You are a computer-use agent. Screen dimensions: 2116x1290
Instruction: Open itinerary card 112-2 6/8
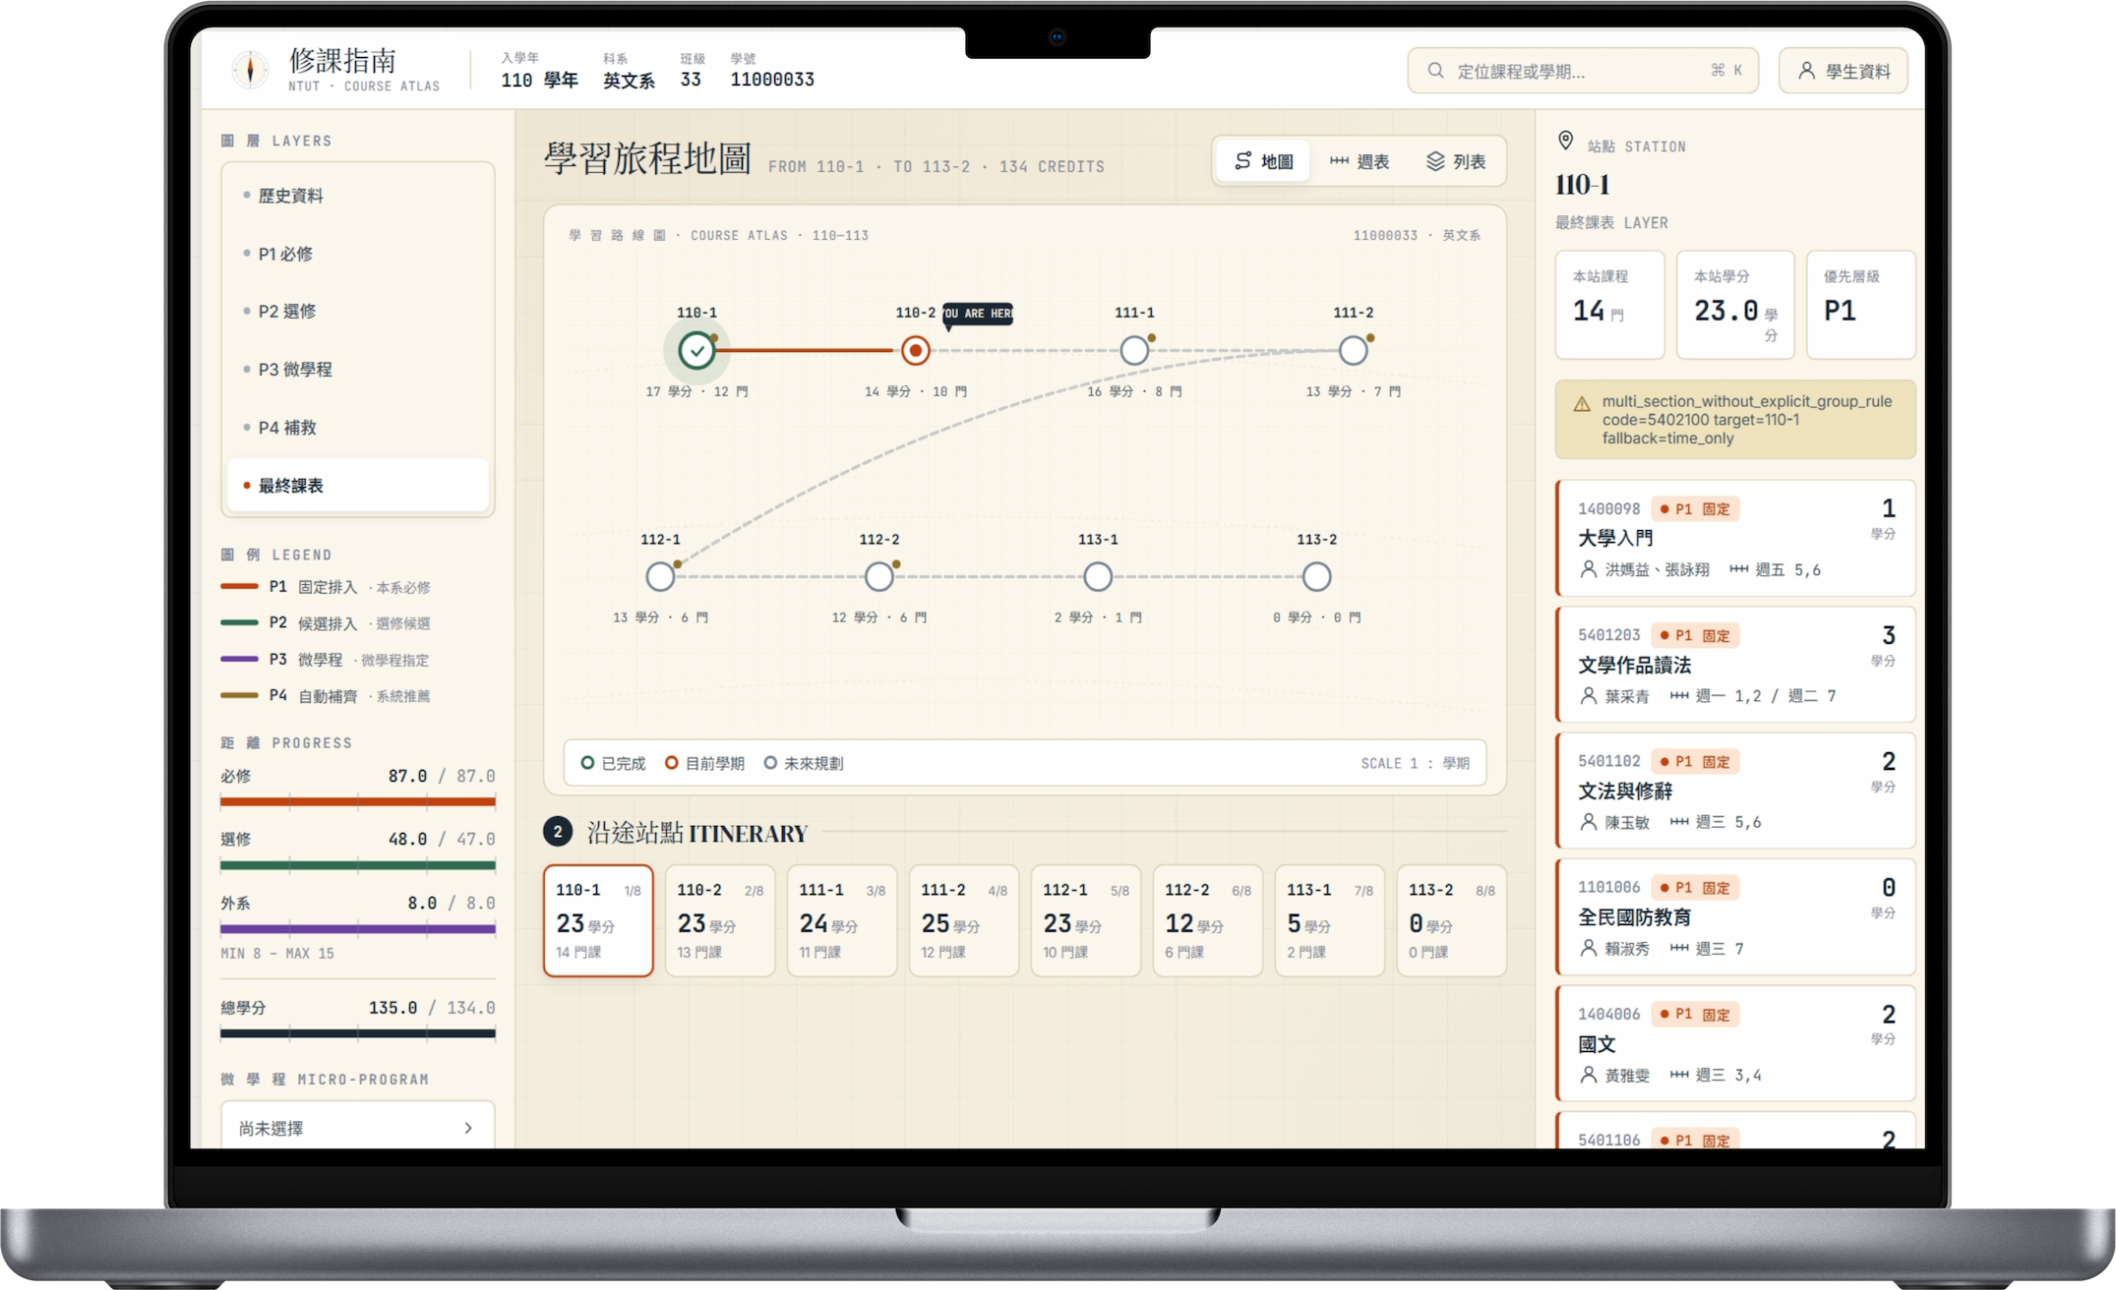pos(1208,920)
